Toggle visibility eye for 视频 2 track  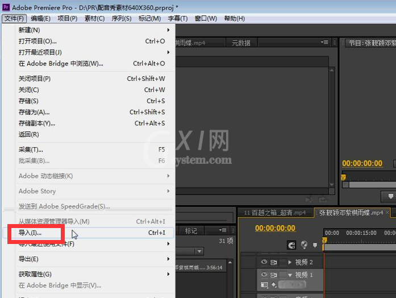click(x=264, y=262)
